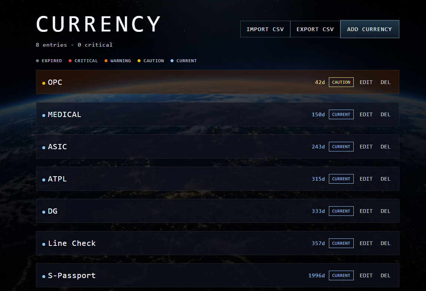The height and width of the screenshot is (291, 426).
Task: Select the OPC entry name
Action: click(55, 82)
